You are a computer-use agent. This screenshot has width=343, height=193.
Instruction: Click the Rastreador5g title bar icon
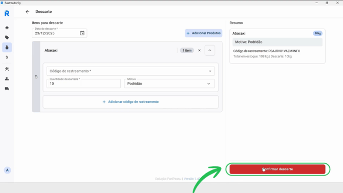point(2,3)
